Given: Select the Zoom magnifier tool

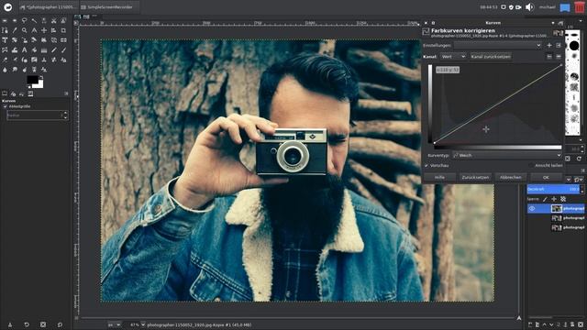Looking at the screenshot, I should (25, 30).
